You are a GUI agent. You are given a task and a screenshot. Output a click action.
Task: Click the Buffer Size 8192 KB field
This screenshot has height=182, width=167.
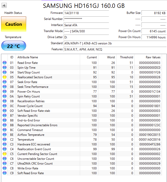[154, 13]
